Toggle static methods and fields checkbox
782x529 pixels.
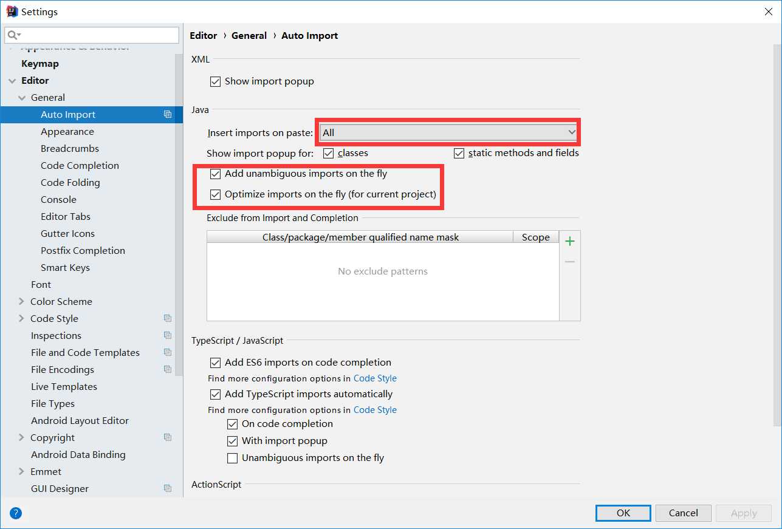pos(459,153)
